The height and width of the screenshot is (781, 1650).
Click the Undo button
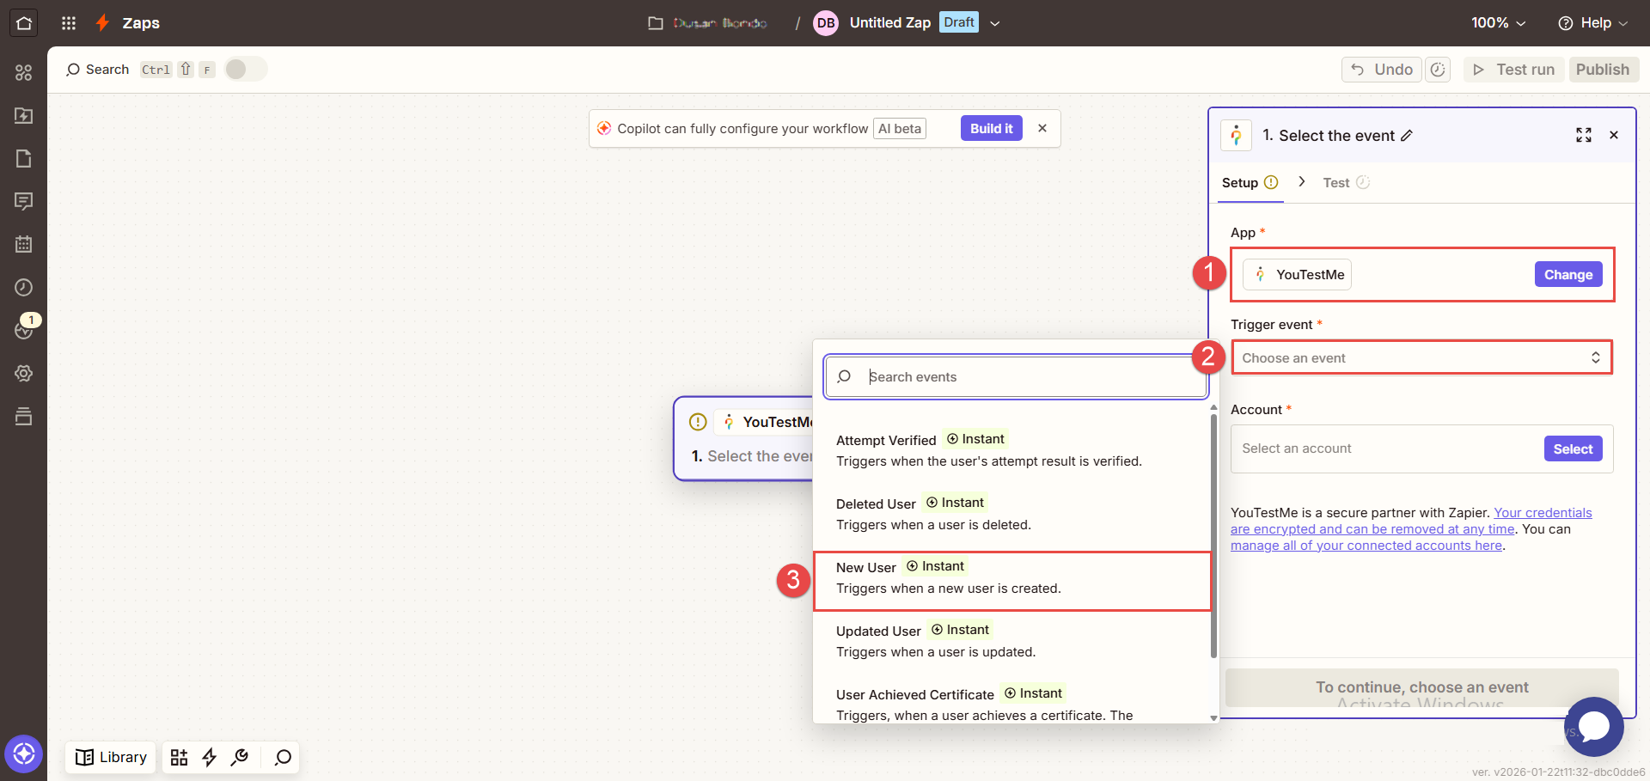(x=1382, y=70)
